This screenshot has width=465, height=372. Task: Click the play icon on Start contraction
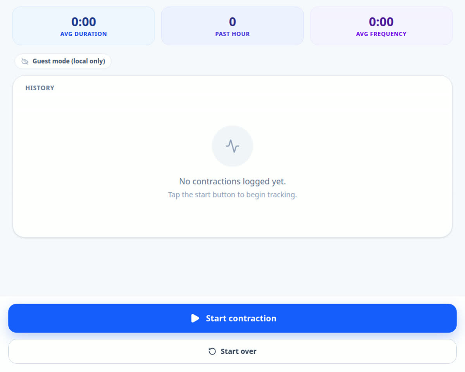point(195,319)
